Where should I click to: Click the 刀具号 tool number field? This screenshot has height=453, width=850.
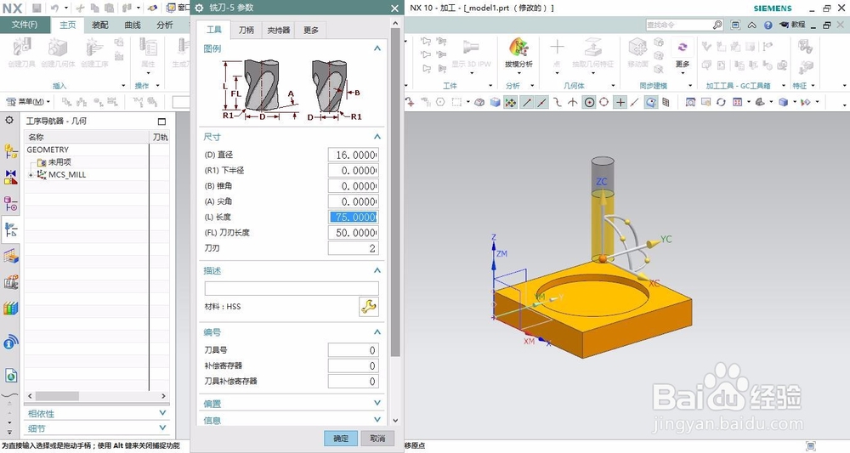point(354,350)
